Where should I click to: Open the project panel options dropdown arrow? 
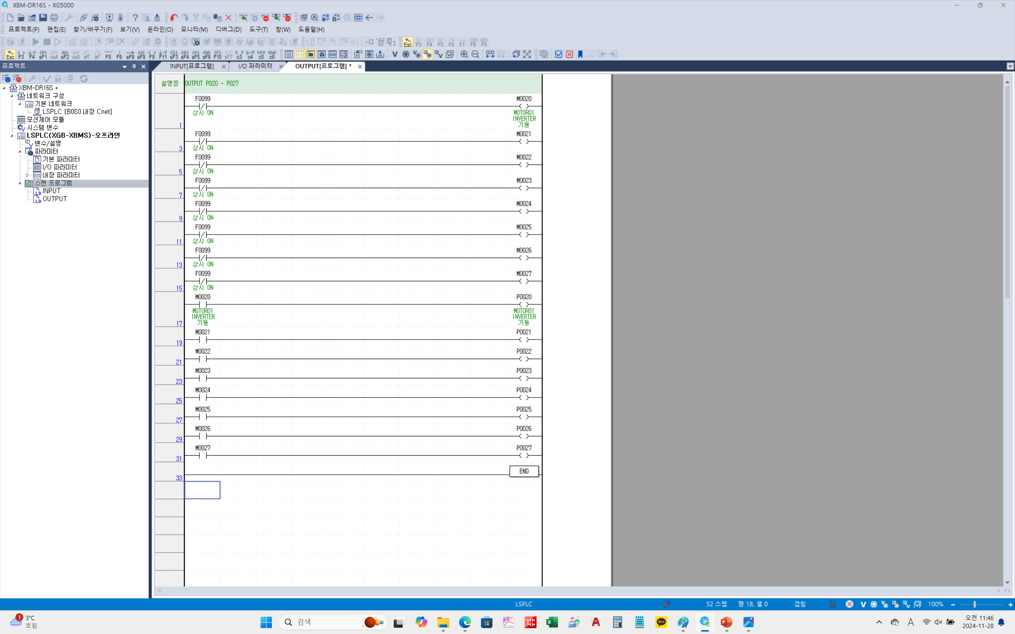point(124,67)
